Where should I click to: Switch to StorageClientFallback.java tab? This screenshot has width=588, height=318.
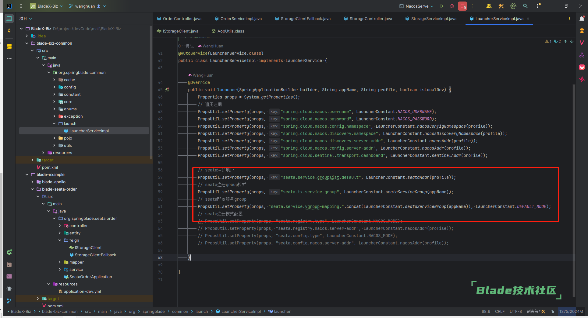(x=303, y=19)
